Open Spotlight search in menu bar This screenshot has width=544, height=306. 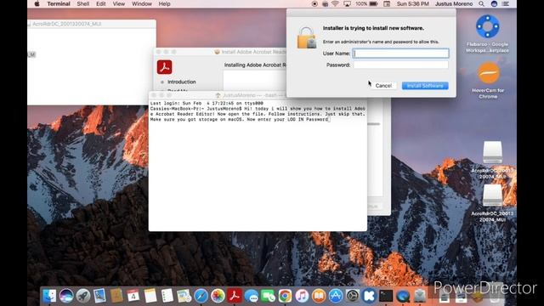[482, 3]
